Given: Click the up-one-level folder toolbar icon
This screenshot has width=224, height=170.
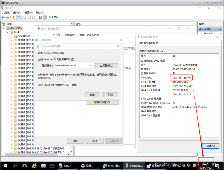Looking at the screenshot, I should coord(14,17).
